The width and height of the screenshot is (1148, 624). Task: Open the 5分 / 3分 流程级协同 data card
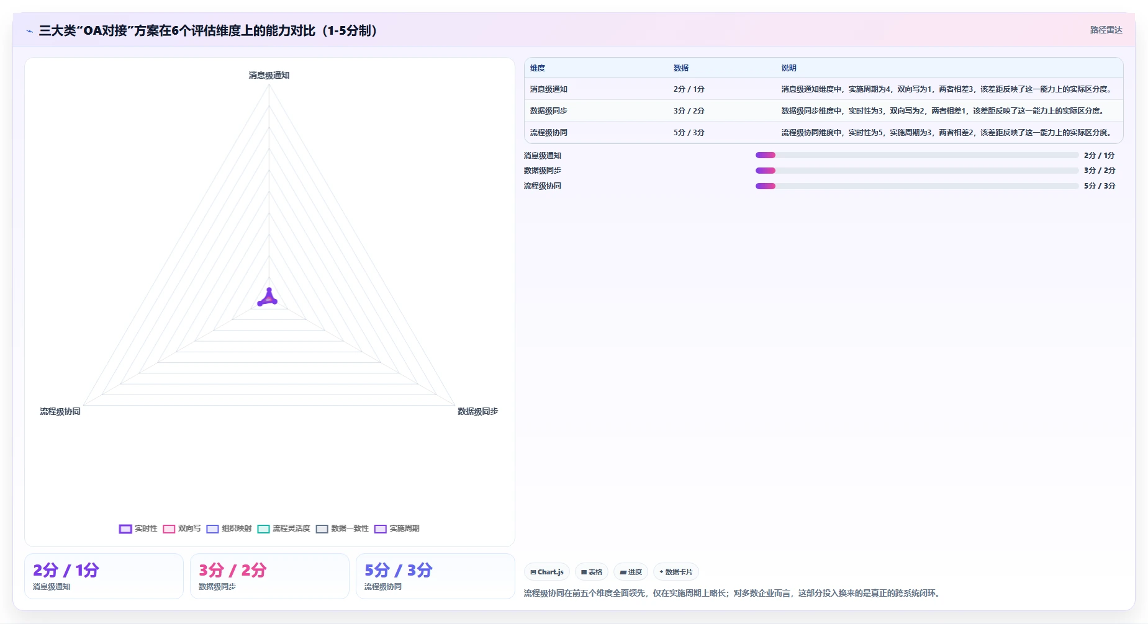(435, 576)
